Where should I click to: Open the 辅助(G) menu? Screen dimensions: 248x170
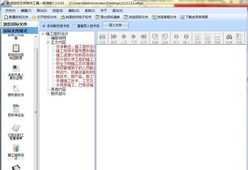(74, 10)
